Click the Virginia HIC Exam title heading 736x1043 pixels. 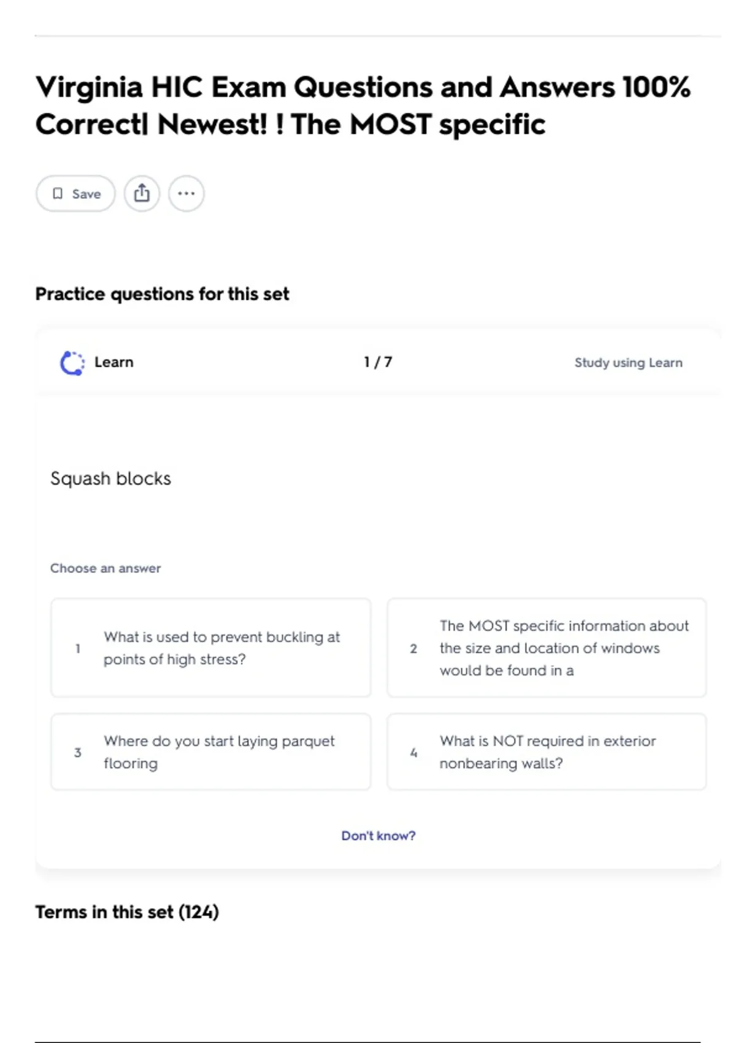pyautogui.click(x=362, y=106)
